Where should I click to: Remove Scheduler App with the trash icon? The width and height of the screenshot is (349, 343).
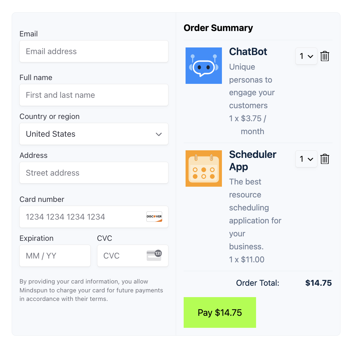[x=325, y=159]
